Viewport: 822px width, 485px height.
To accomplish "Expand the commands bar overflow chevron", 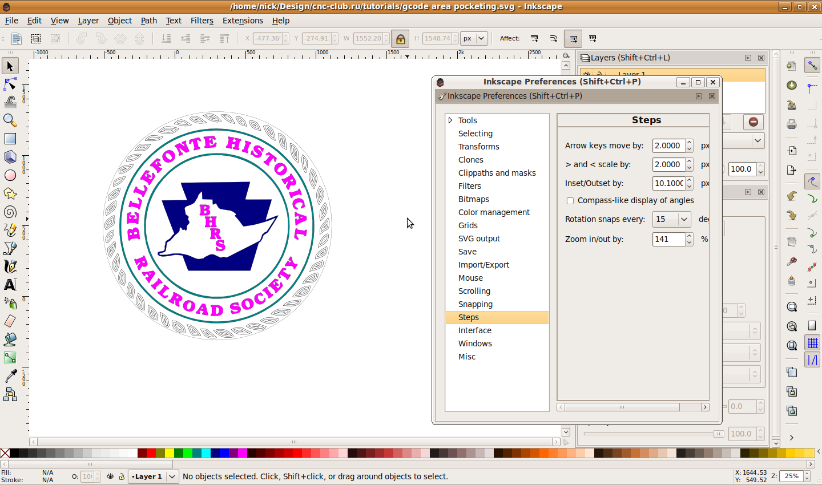I will pyautogui.click(x=792, y=438).
